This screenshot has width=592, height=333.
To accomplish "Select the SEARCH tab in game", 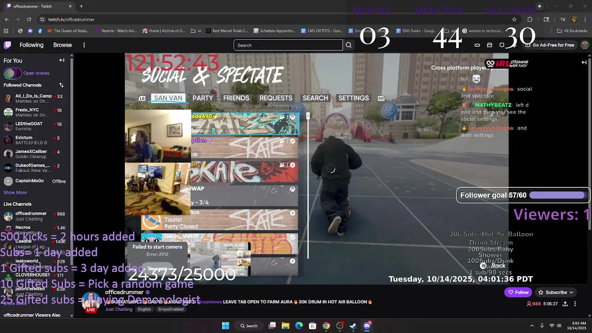I will [x=315, y=98].
